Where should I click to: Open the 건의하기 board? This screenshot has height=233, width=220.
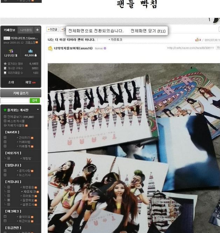click(25, 138)
